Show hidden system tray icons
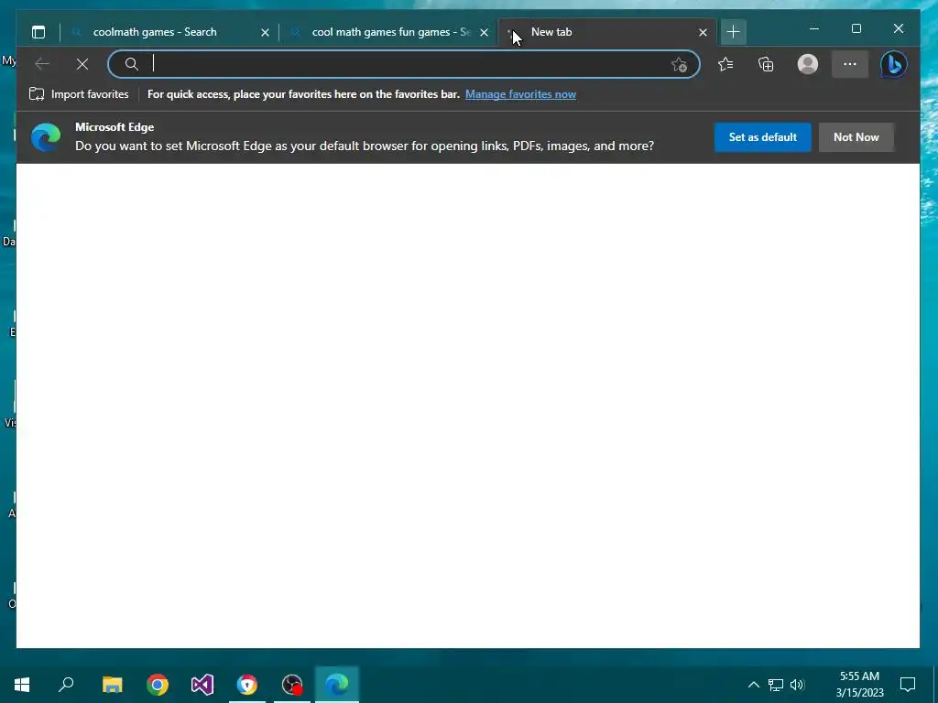The width and height of the screenshot is (938, 703). click(754, 685)
